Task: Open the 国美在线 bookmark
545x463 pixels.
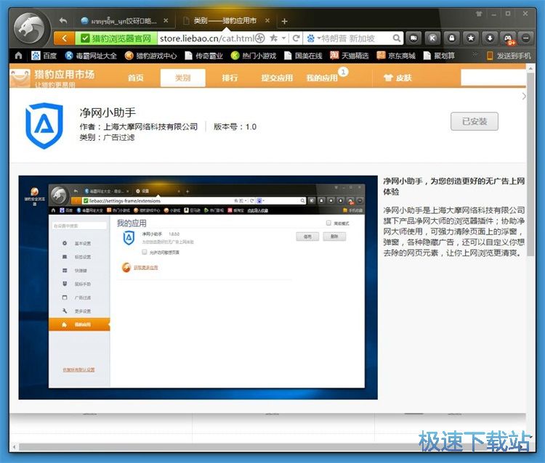Action: 303,56
